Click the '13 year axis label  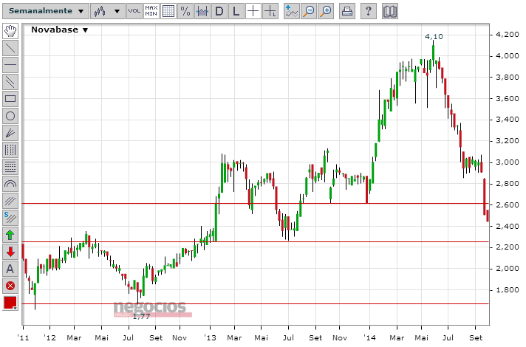coord(210,337)
